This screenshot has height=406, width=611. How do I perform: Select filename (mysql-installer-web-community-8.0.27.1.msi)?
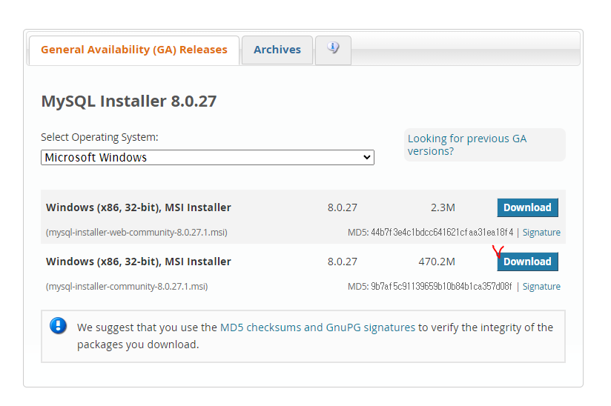[x=136, y=233]
